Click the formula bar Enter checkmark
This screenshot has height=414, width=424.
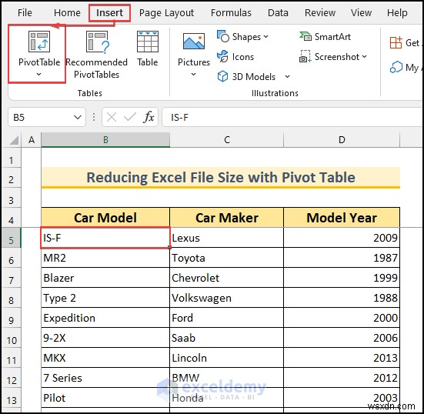130,118
